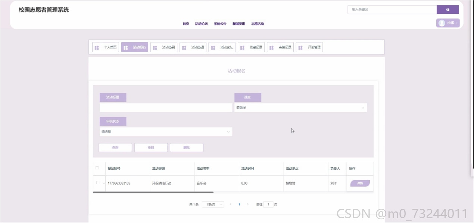Switch to the 点赞记录 tab

click(x=280, y=47)
